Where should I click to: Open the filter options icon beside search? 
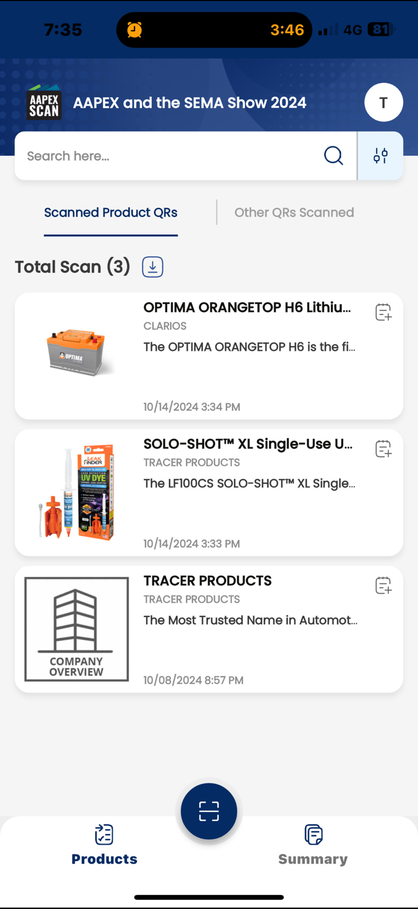[x=380, y=156]
